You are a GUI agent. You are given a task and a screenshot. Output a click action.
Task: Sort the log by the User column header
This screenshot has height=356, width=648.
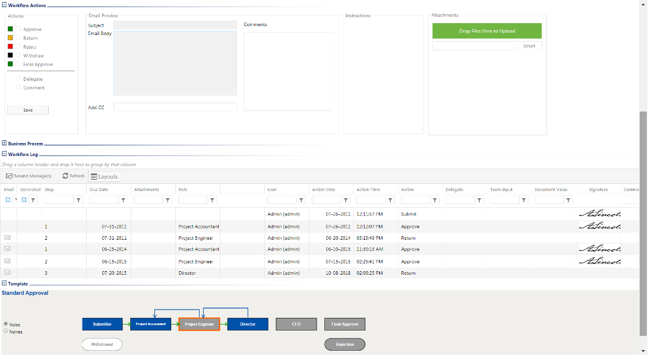coord(272,189)
